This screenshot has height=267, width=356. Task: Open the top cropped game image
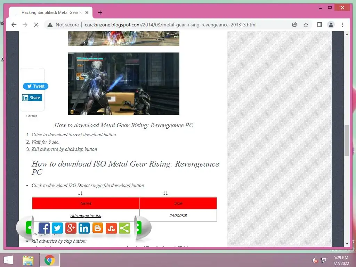click(x=124, y=39)
